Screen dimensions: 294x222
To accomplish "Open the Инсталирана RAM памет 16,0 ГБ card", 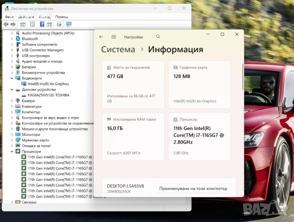I will [x=133, y=136].
